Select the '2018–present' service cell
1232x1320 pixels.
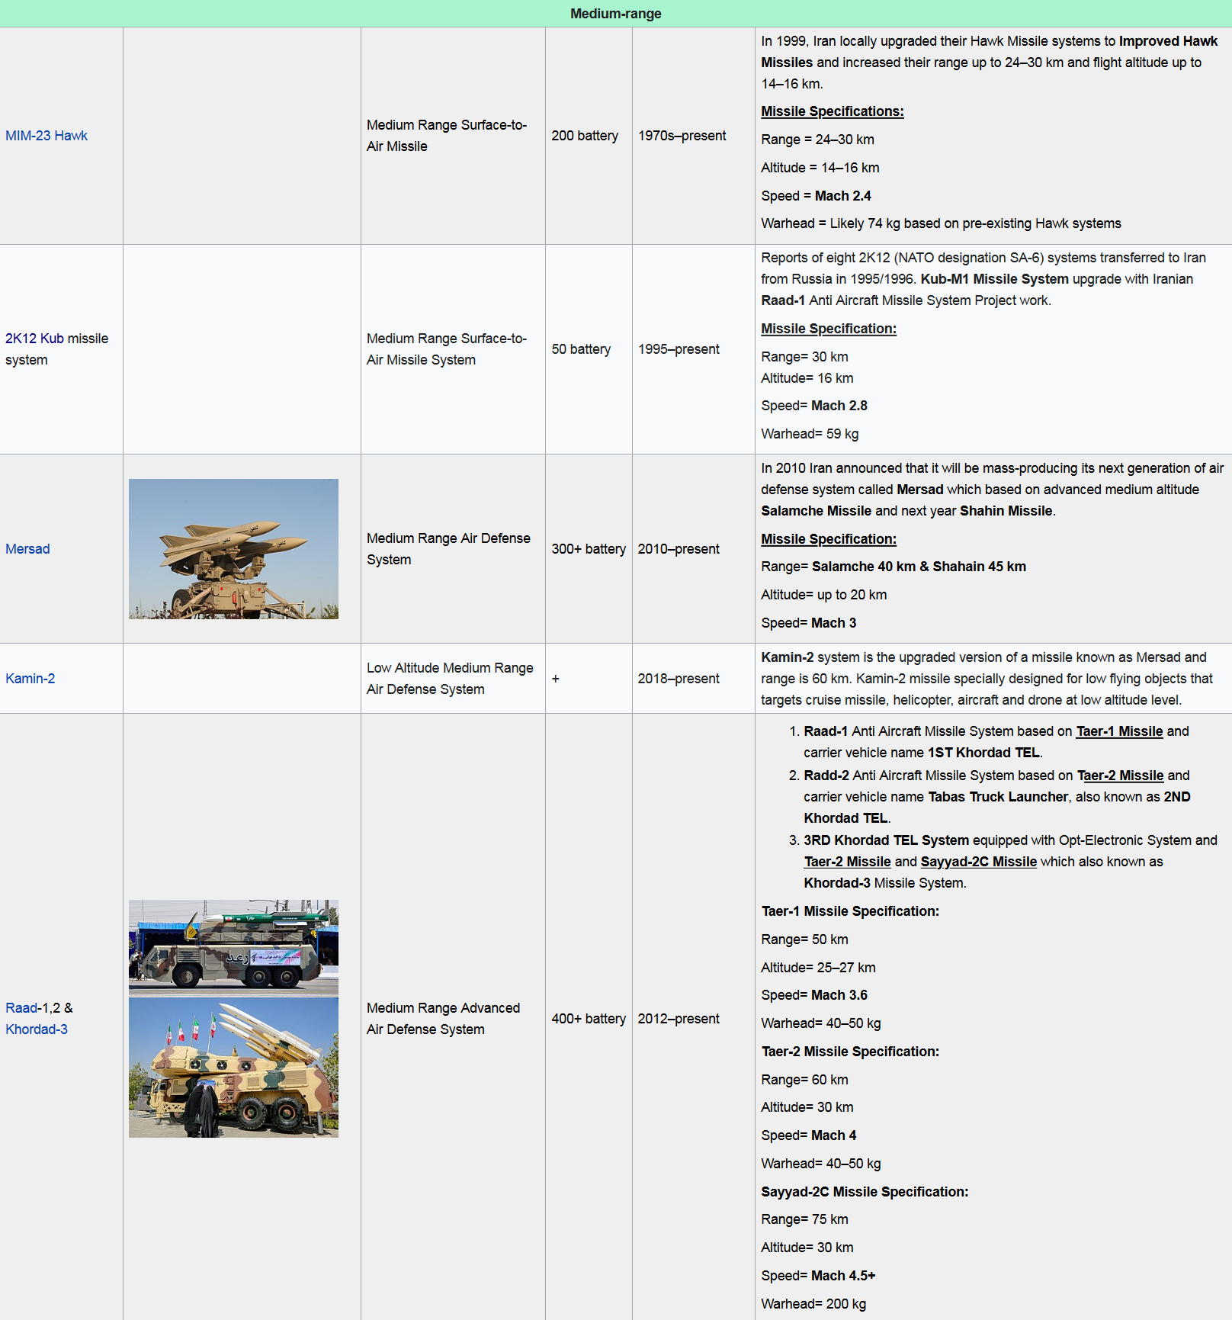pyautogui.click(x=693, y=679)
